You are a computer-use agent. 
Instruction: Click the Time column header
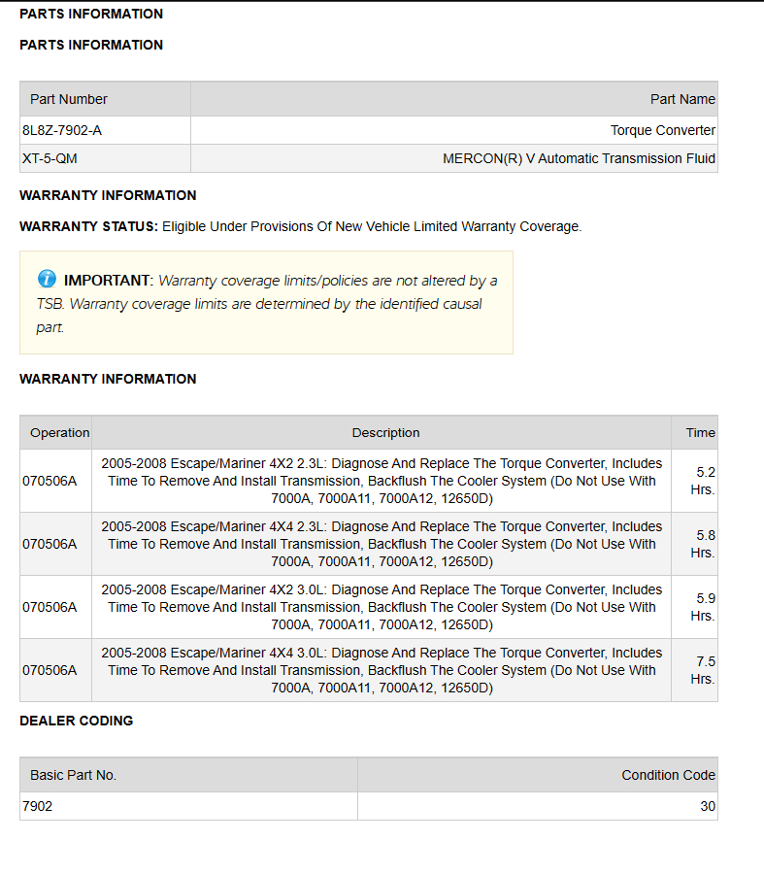pos(700,433)
